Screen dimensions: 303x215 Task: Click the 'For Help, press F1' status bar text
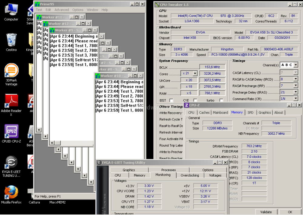48,197
